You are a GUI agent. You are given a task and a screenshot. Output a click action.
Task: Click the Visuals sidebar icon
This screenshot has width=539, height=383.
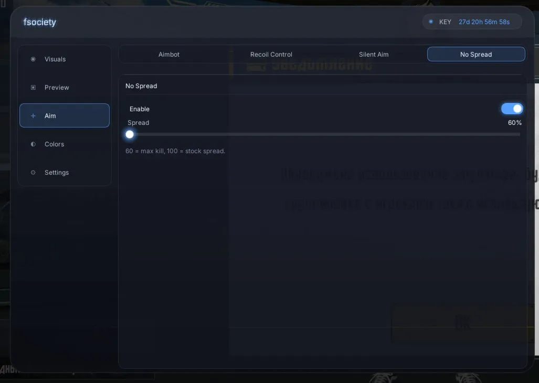(x=33, y=59)
